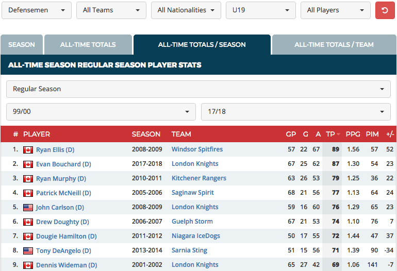This screenshot has width=397, height=271.
Task: Expand the Regular Season type dropdown
Action: 198,89
